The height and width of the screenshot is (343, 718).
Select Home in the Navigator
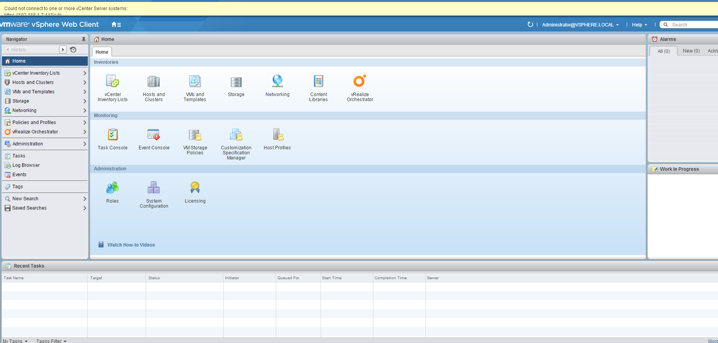45,61
